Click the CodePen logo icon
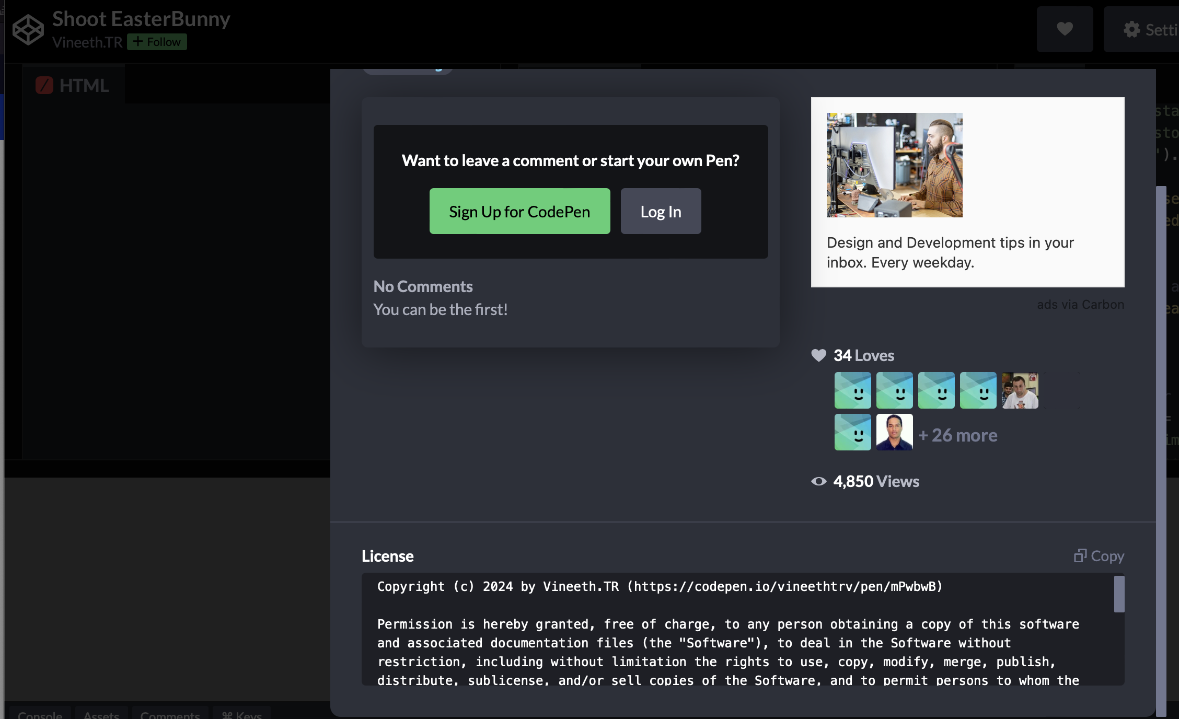The width and height of the screenshot is (1179, 719). [x=28, y=29]
